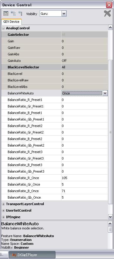This screenshot has height=259, width=114.
Task: Select the GainSelector row
Action: [x=54, y=35]
